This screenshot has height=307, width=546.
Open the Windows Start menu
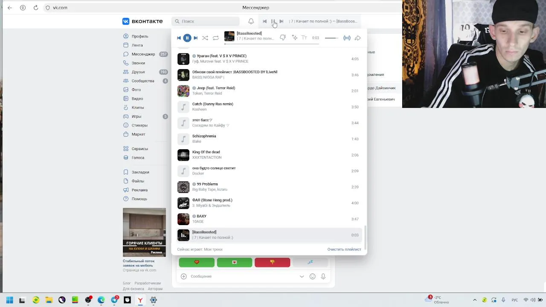click(9, 300)
